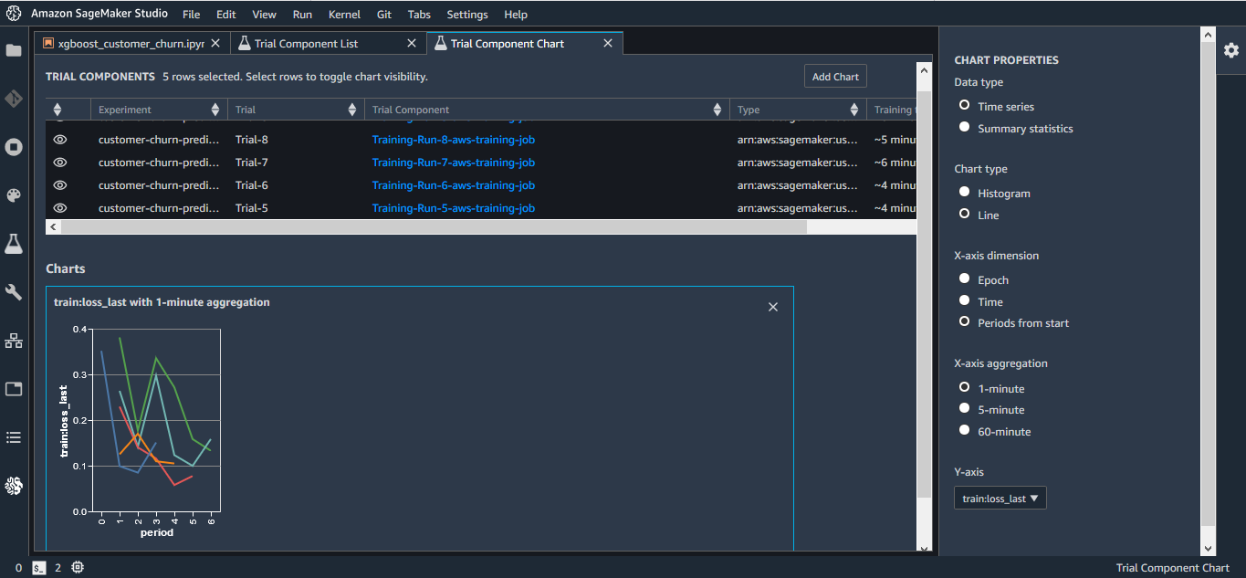
Task: Select 5-minute X-axis aggregation
Action: click(964, 409)
